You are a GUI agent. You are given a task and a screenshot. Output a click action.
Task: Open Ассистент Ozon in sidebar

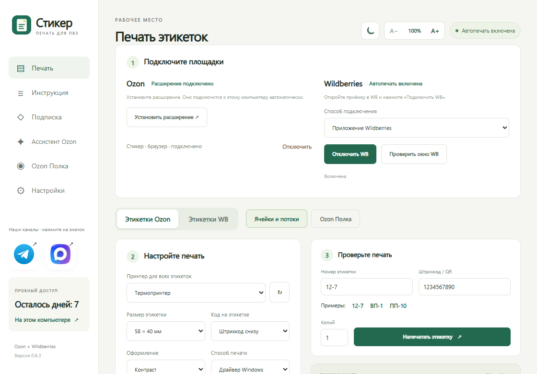[49, 142]
